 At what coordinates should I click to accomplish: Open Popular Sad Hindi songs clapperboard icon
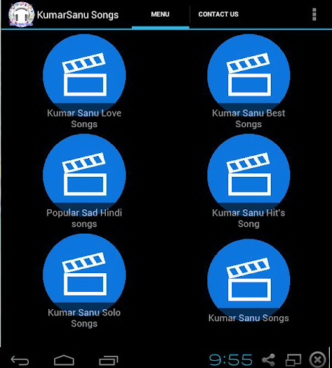click(x=84, y=175)
